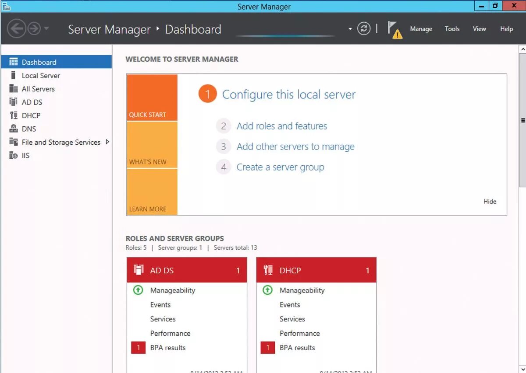Screen dimensions: 526x373
Task: Click red BPA count badge in DHCP tile
Action: click(x=268, y=348)
